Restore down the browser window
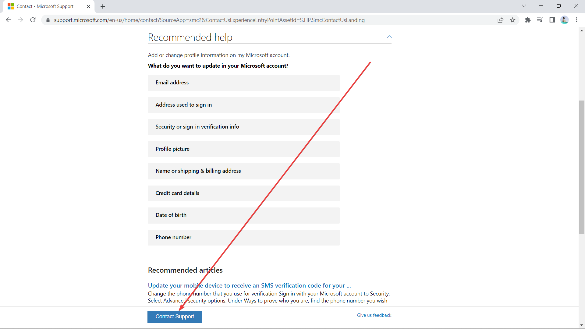 click(x=558, y=6)
